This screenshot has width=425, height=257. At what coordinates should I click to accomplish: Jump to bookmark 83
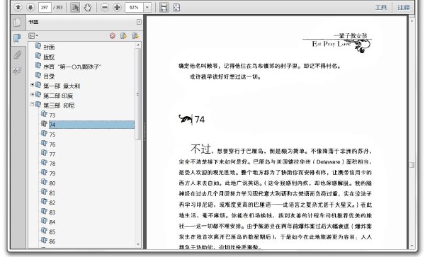tap(52, 212)
